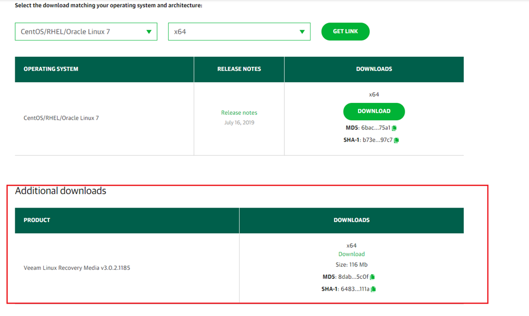Copy the Recovery Media MD5 hash 8dab...5c0f

(373, 277)
